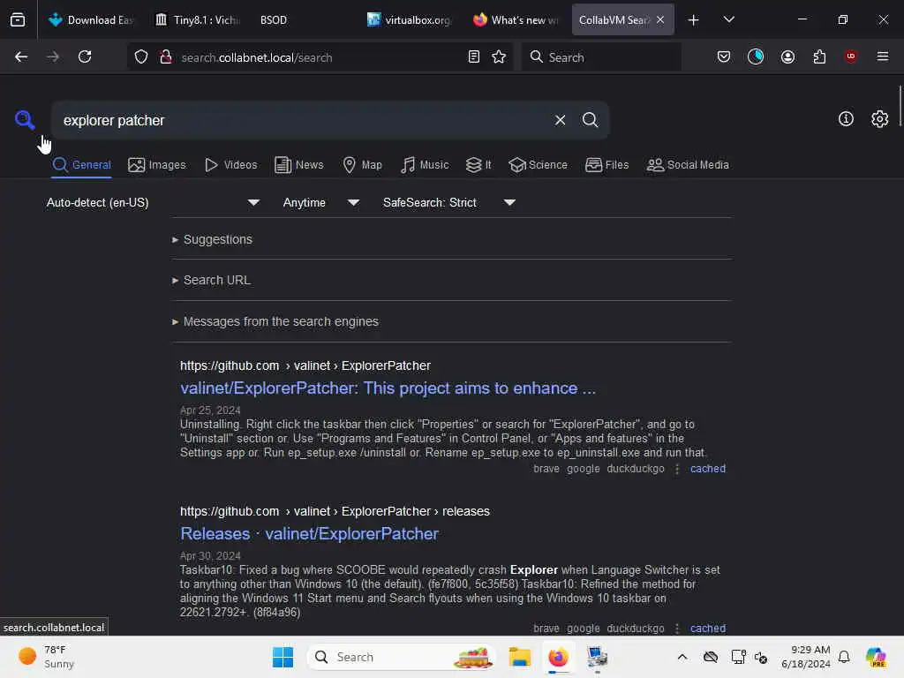Switch to virtualbox.org browser tab
Screen dimensions: 904x678
click(x=410, y=19)
